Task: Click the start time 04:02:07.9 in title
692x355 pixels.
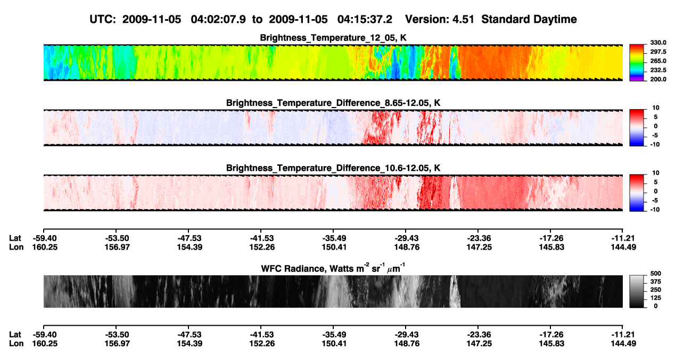Action: point(218,19)
